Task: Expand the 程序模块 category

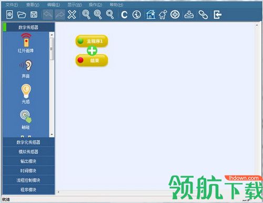Action: (28, 189)
